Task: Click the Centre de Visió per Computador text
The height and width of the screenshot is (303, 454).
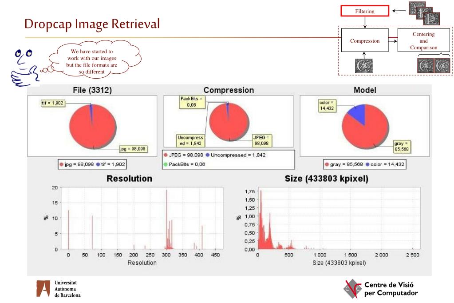Action: tap(391, 289)
